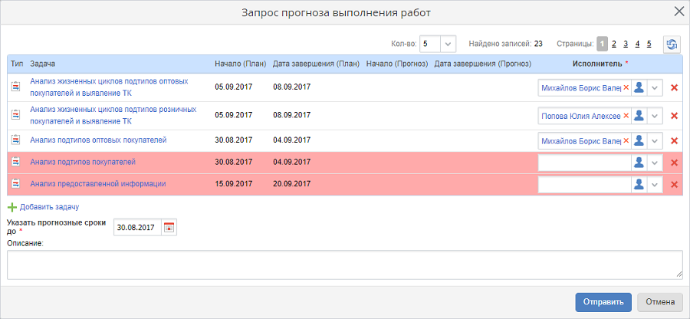Screen dimensions: 690x319
Task: Click the refresh table icon
Action: coord(672,44)
